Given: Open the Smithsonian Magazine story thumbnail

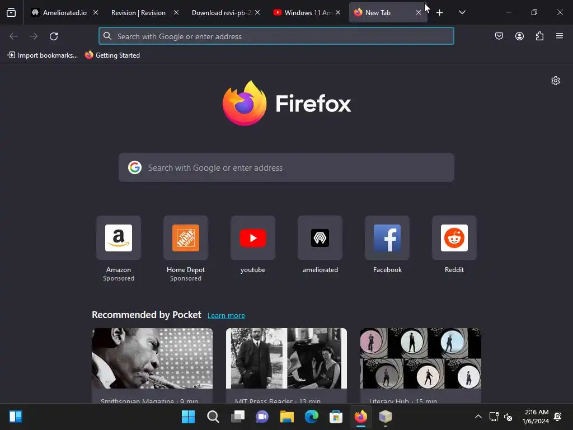Looking at the screenshot, I should tap(152, 358).
